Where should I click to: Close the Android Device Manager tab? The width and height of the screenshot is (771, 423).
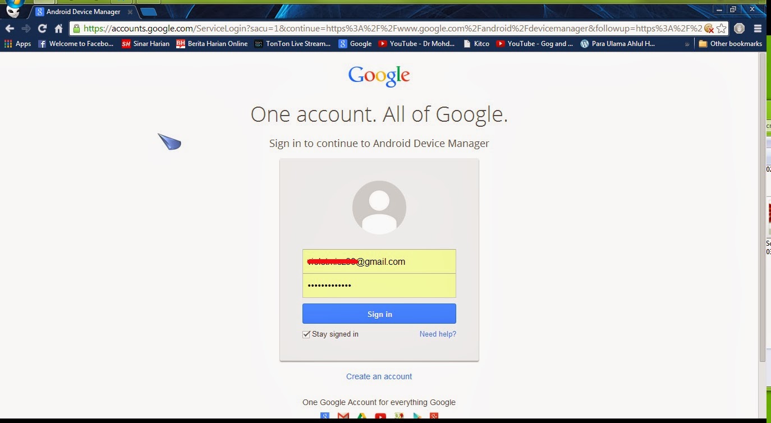coord(130,11)
